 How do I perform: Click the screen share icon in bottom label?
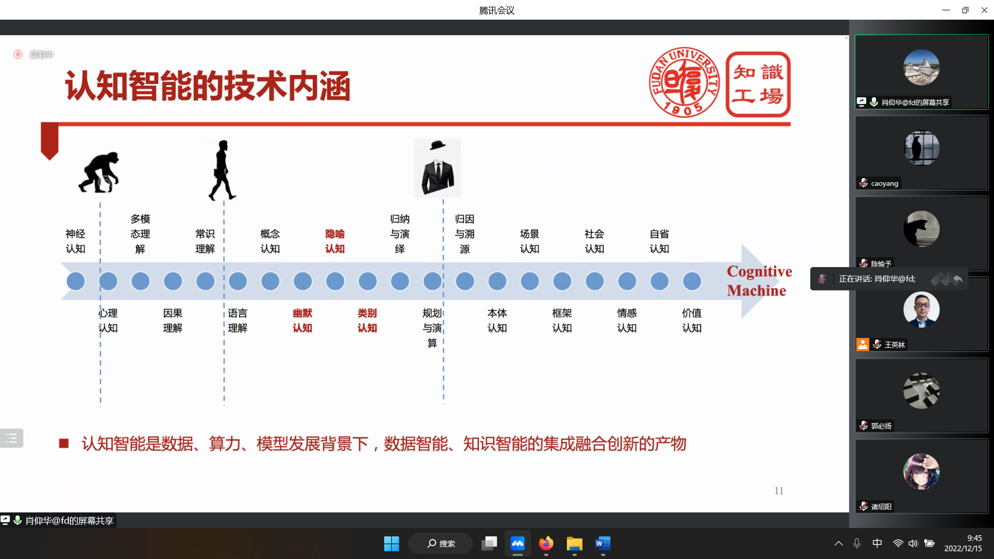coord(5,520)
